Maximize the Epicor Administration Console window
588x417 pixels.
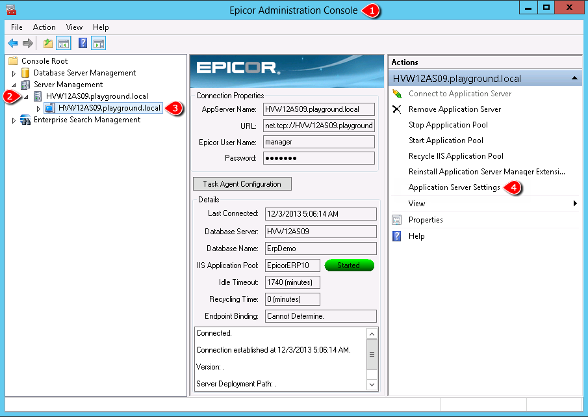coord(546,8)
